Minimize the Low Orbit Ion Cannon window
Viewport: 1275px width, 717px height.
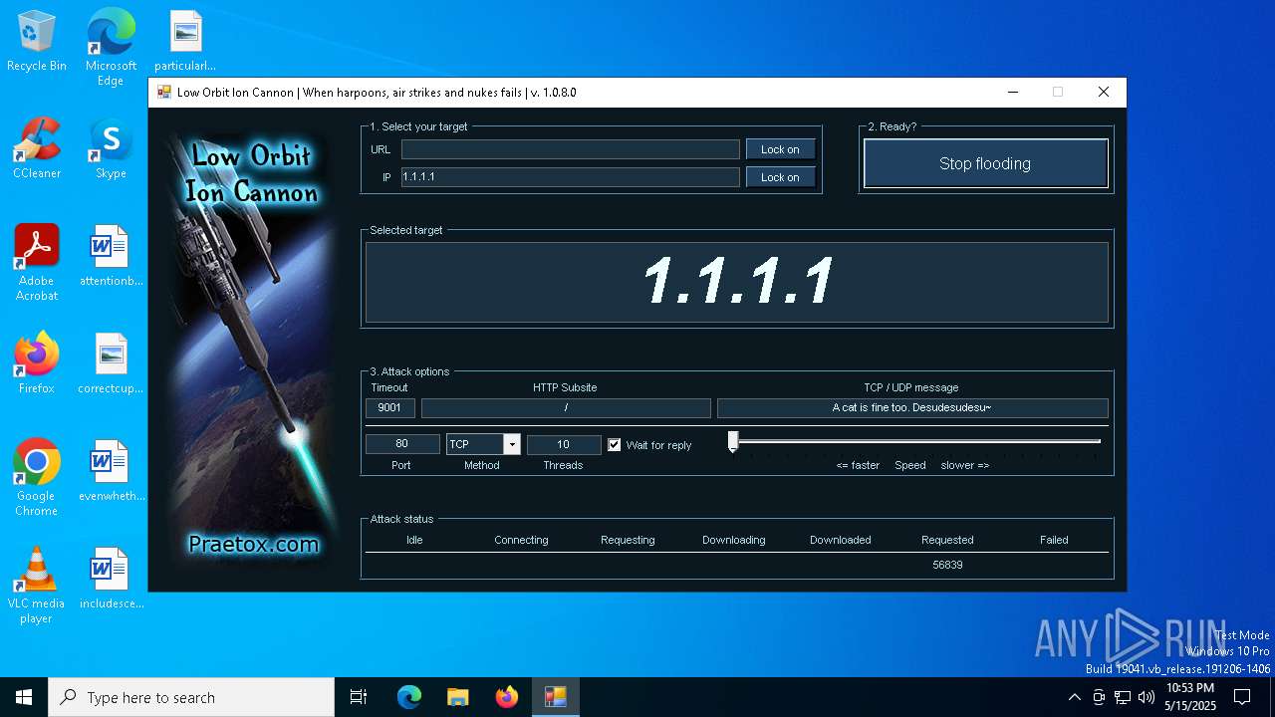coord(1013,93)
